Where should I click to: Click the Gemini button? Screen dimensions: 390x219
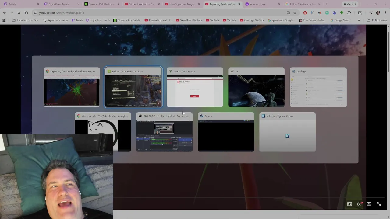(349, 4)
